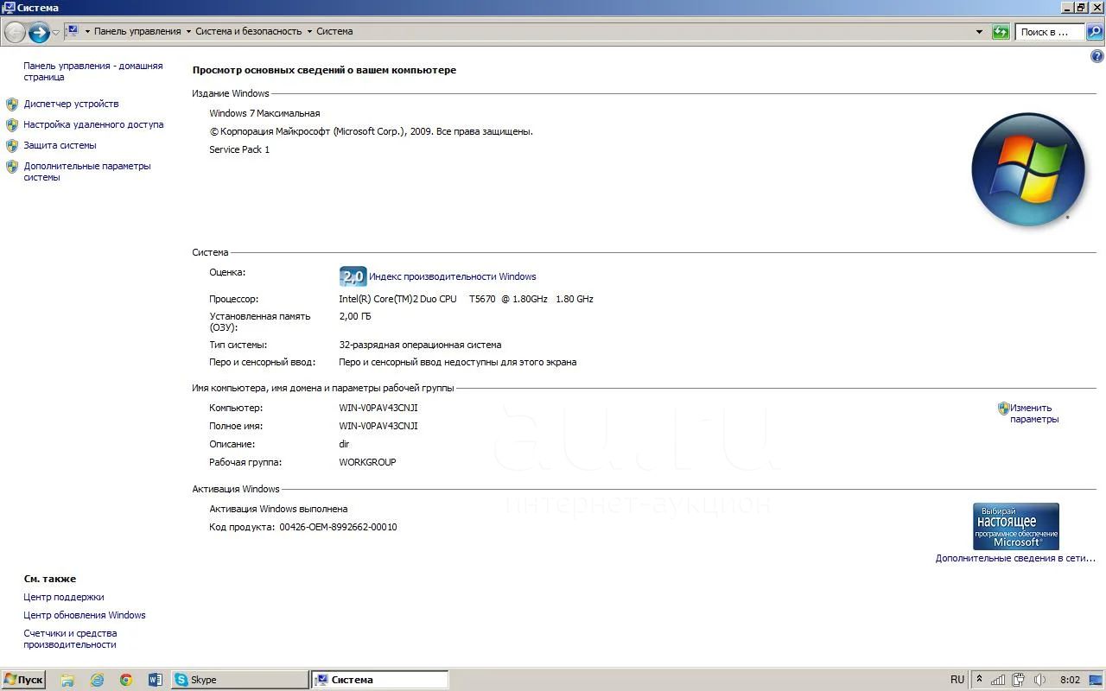Click the computer name WIN-V0PAV43CNJI beside Компьютер
The width and height of the screenshot is (1106, 691).
378,408
